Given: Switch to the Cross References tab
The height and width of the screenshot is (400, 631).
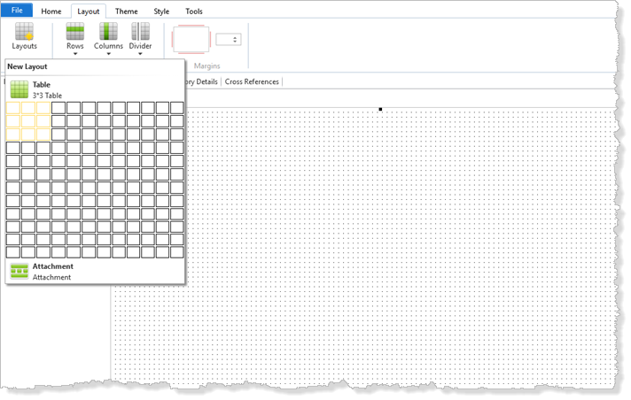Looking at the screenshot, I should (x=252, y=81).
